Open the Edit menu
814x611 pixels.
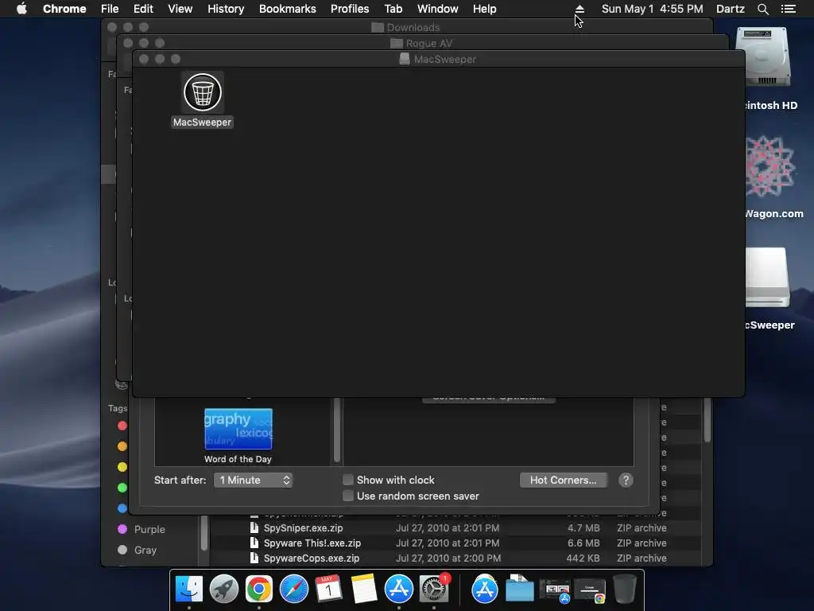point(143,9)
